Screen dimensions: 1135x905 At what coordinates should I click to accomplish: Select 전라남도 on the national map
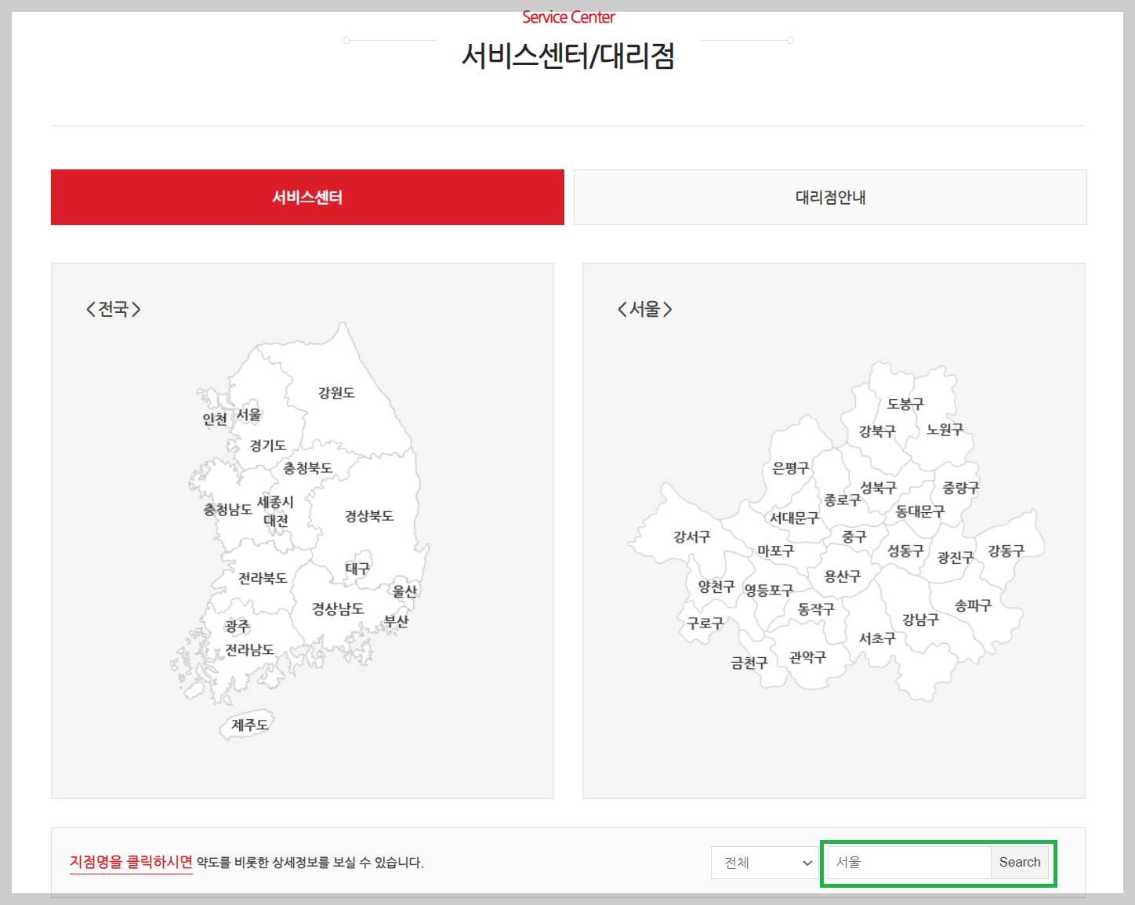pos(250,650)
